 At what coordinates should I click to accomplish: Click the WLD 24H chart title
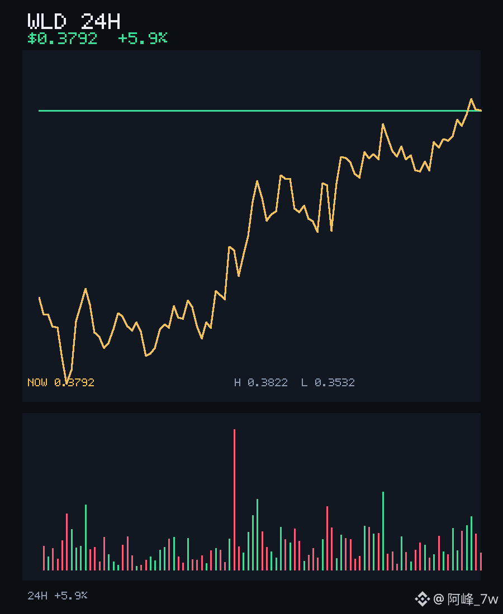pos(74,21)
